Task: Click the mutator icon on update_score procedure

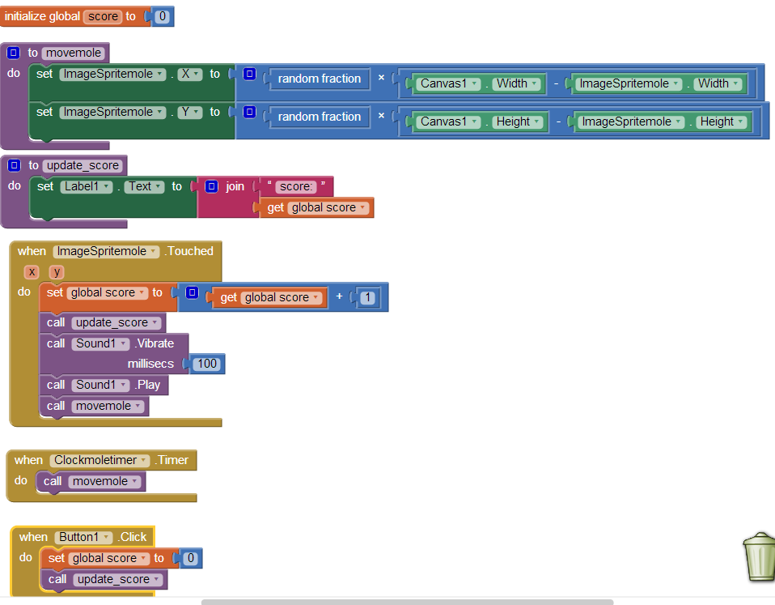Action: click(15, 165)
